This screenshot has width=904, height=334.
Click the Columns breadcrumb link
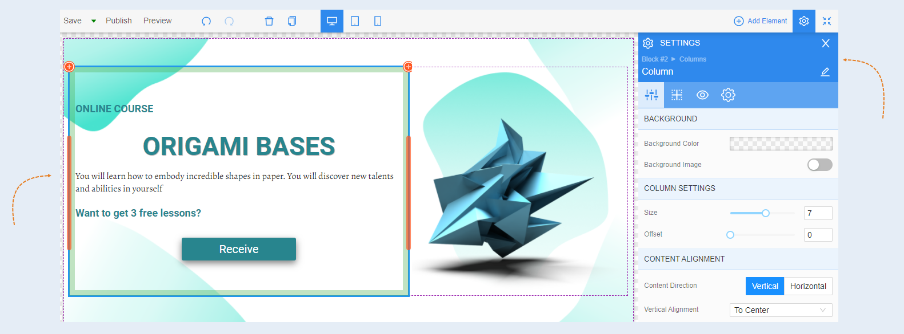(693, 59)
